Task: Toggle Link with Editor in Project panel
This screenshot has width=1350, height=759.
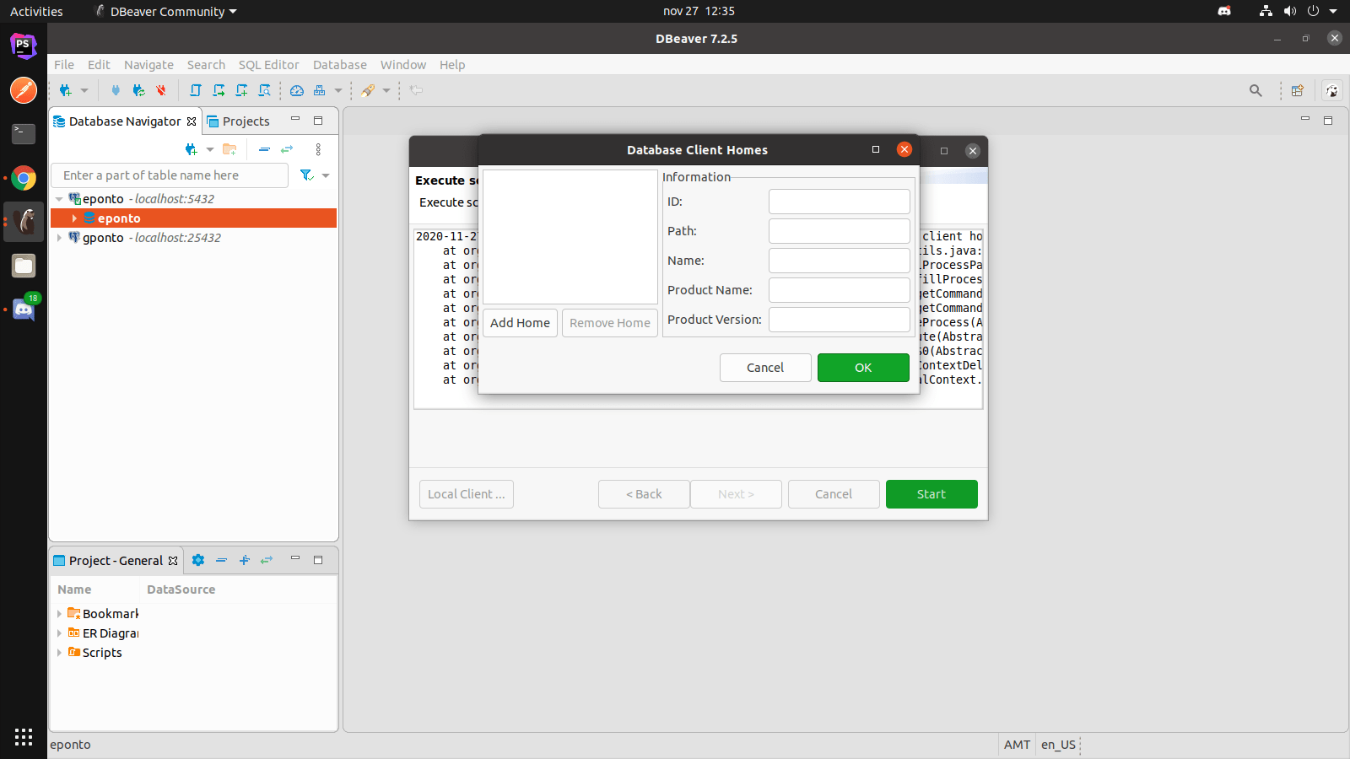Action: coord(267,560)
